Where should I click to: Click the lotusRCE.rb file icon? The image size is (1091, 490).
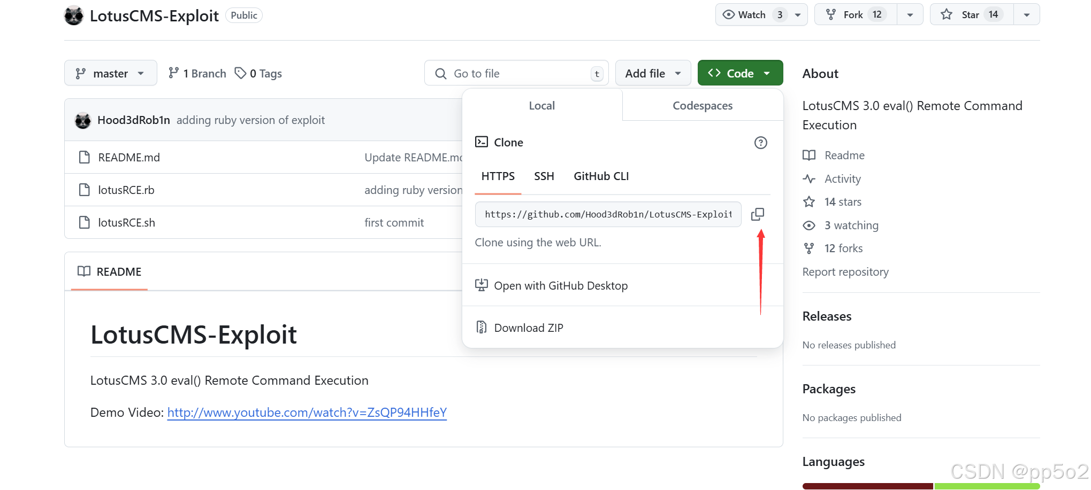(84, 190)
